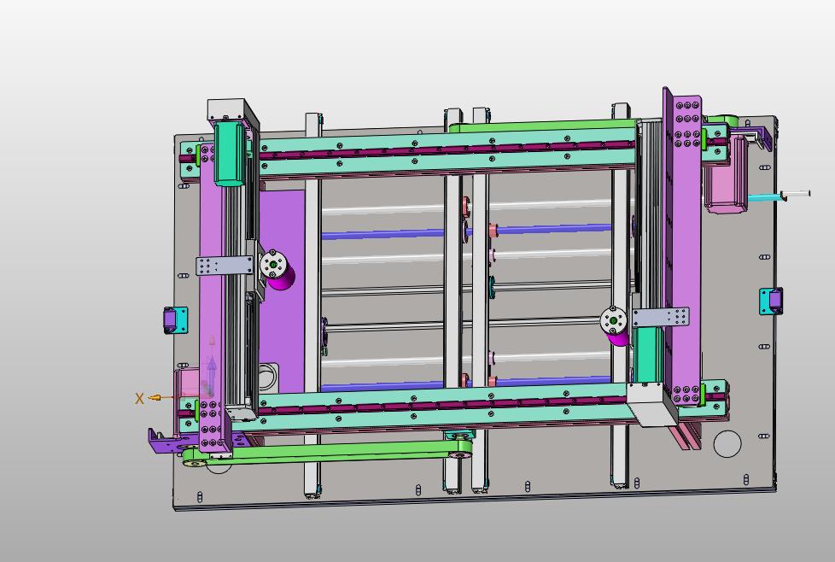Screen dimensions: 835x562
Task: Click the circular hole in the base plate's lower right
Action: pos(727,443)
